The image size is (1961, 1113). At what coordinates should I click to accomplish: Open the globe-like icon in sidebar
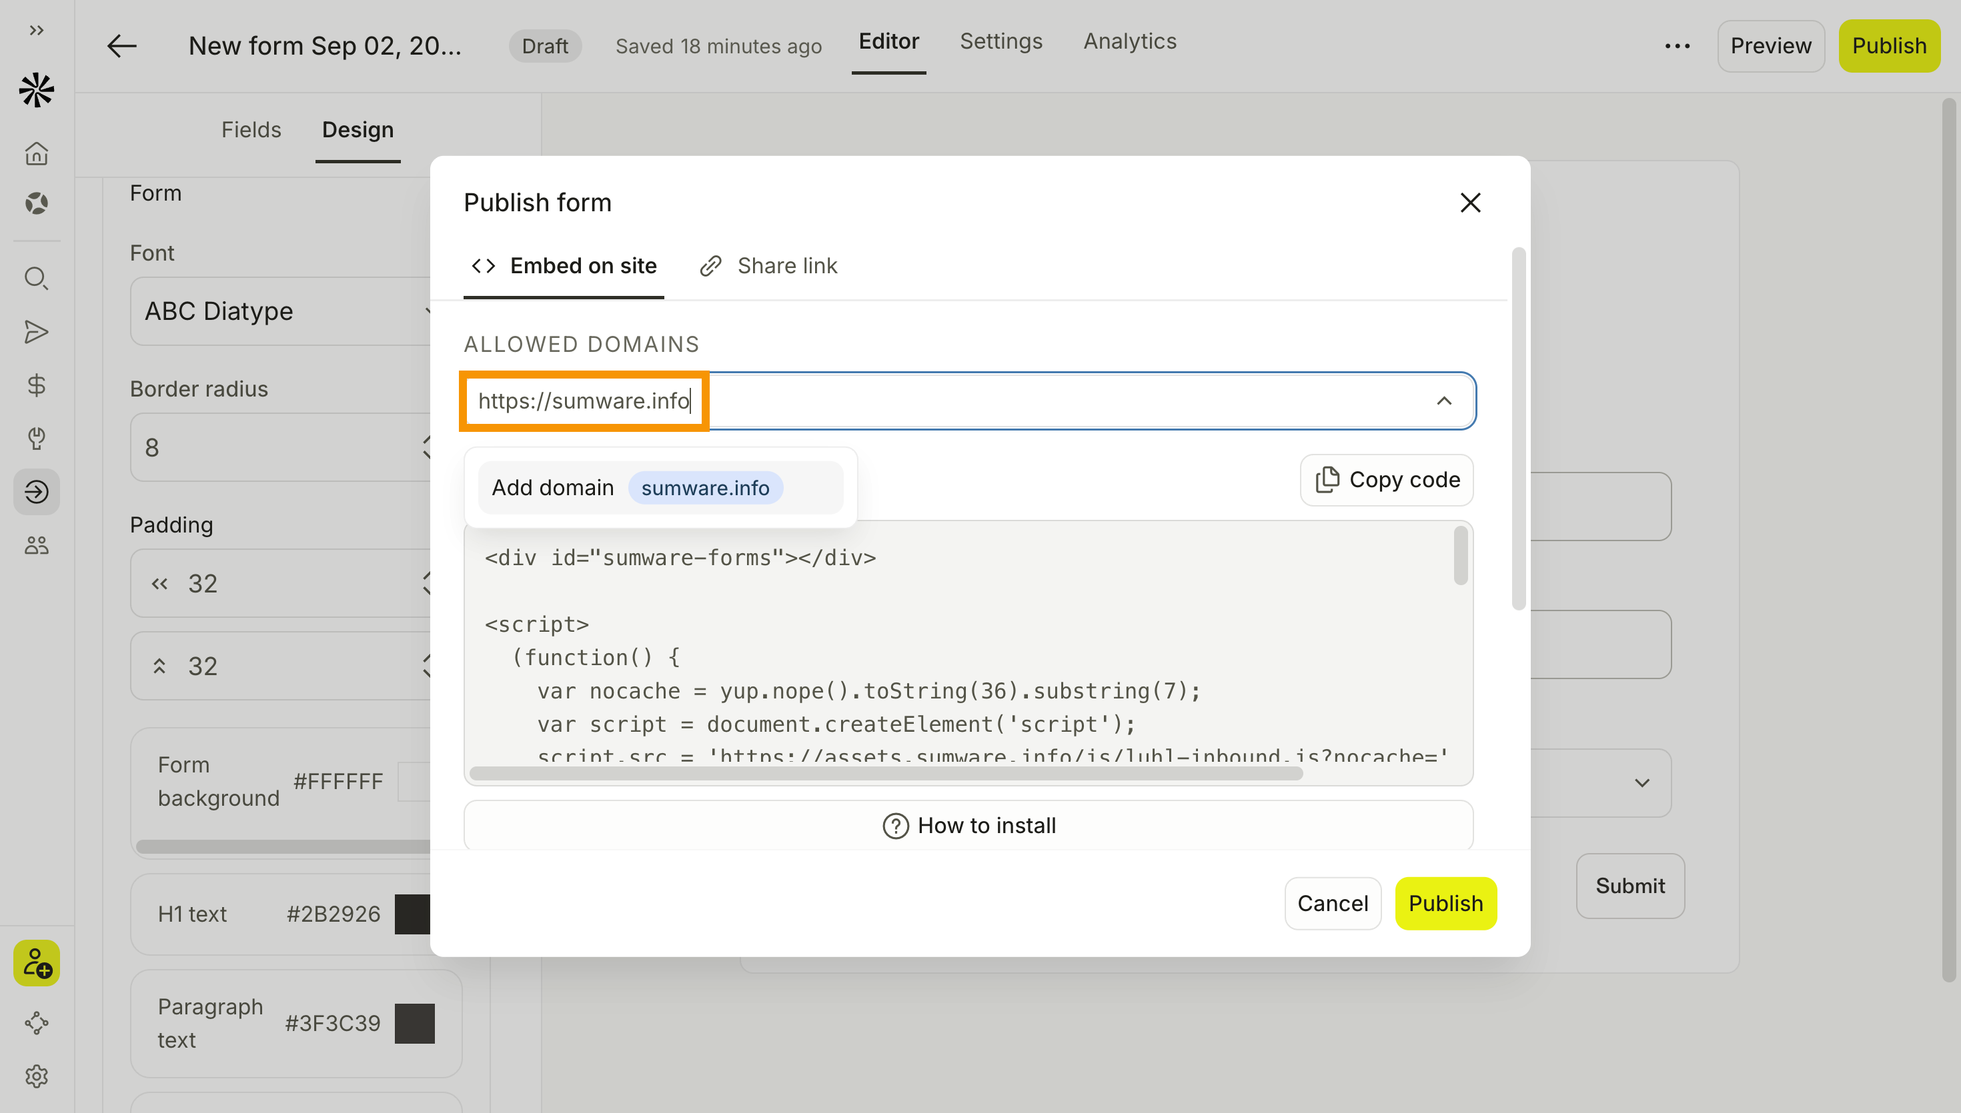[36, 203]
